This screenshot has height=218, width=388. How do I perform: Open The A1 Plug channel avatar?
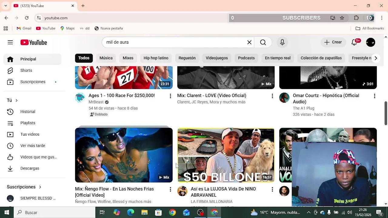pyautogui.click(x=284, y=98)
